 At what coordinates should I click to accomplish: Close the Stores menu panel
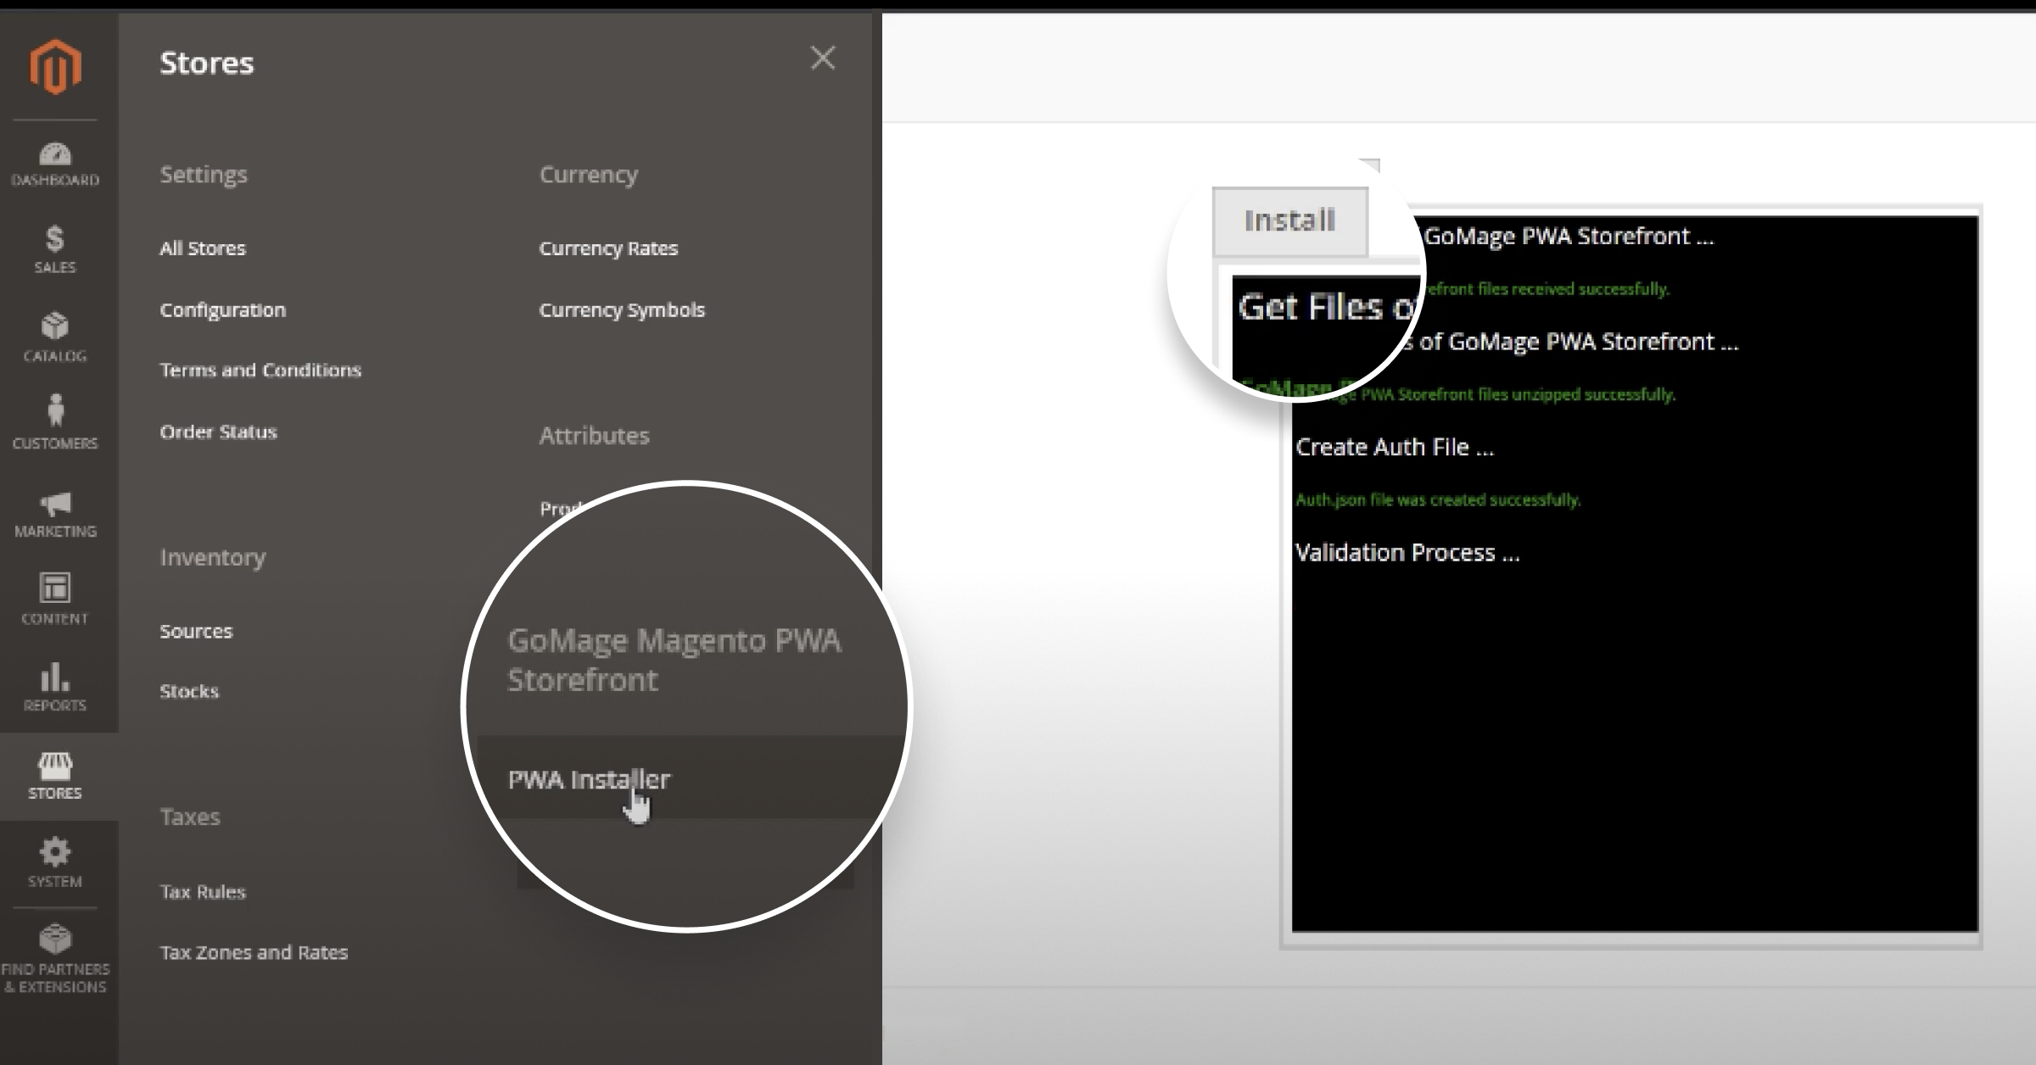pyautogui.click(x=823, y=59)
